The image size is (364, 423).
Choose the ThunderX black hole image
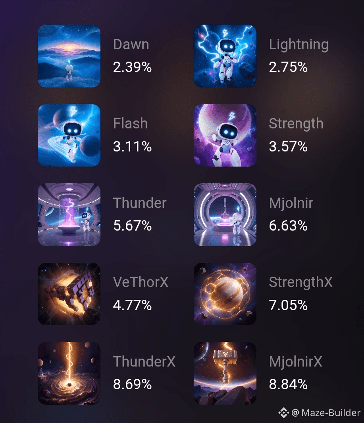[x=69, y=373]
